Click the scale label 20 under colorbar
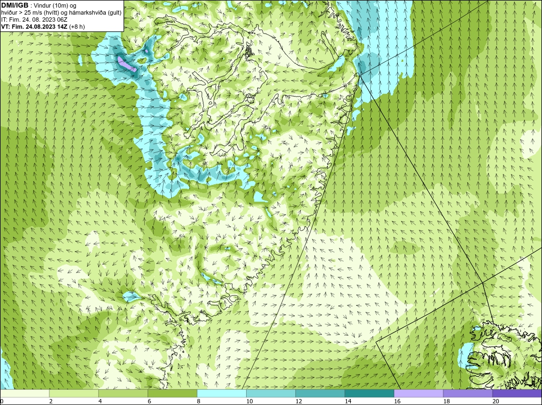This screenshot has height=405, width=542. [496, 401]
